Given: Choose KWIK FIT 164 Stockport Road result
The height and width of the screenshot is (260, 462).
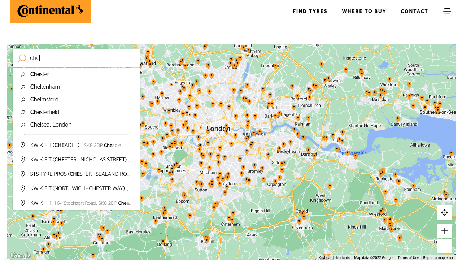Looking at the screenshot, I should click(76, 203).
